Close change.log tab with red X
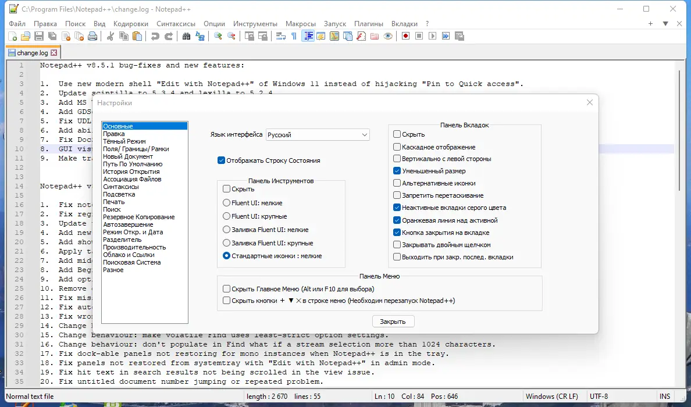The width and height of the screenshot is (691, 407). (54, 53)
